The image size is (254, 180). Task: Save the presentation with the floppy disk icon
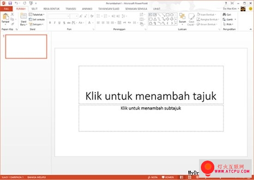[x=10, y=3]
